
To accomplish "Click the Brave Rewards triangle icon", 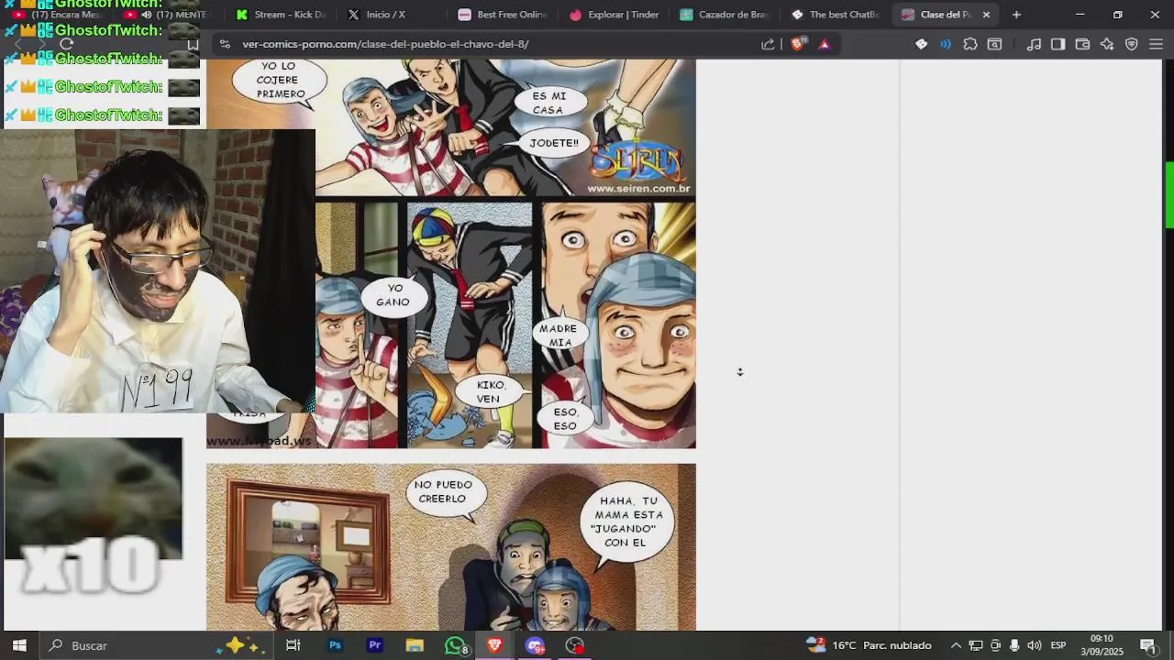I will (825, 44).
